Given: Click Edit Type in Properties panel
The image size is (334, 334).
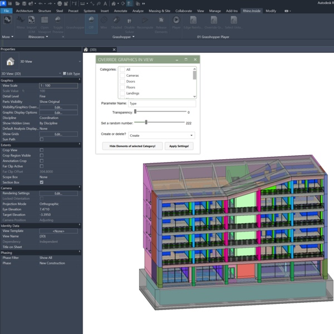Looking at the screenshot, I should (x=72, y=73).
